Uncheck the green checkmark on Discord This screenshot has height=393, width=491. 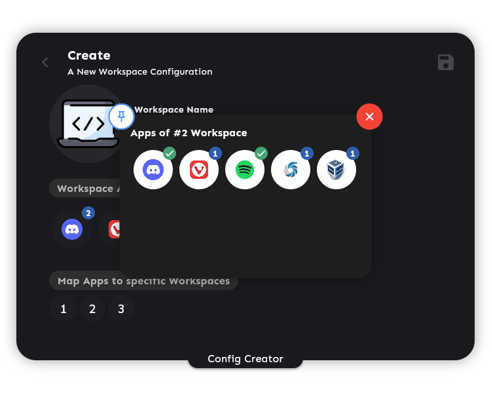point(170,153)
